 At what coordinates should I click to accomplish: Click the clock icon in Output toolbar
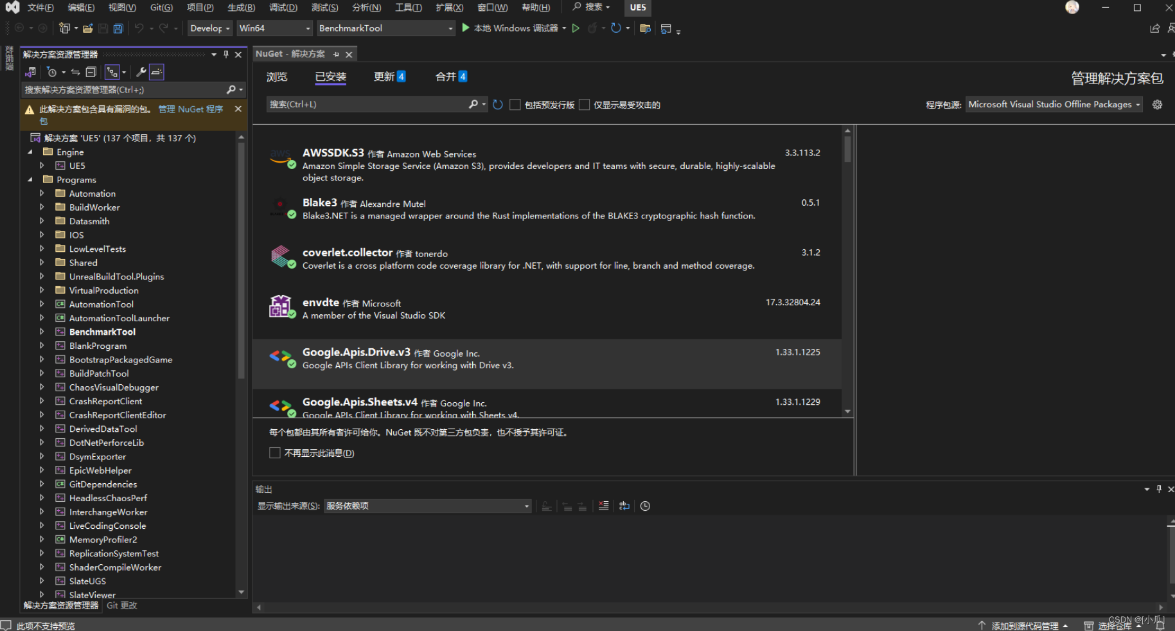(x=645, y=506)
